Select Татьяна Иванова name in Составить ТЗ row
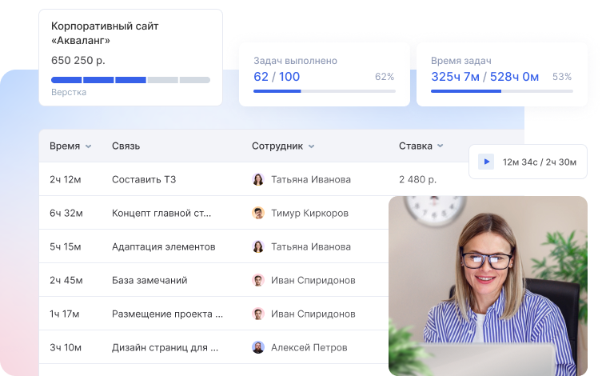The width and height of the screenshot is (602, 376). tap(311, 179)
